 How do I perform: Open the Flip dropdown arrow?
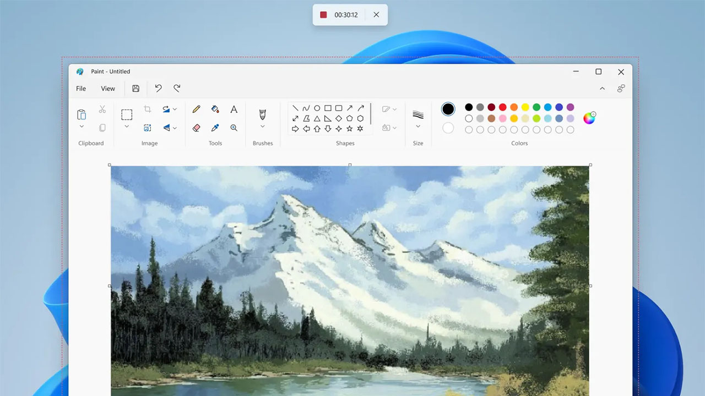[x=175, y=128]
